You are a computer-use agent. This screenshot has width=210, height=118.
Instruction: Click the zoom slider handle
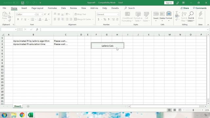[x=193, y=110]
